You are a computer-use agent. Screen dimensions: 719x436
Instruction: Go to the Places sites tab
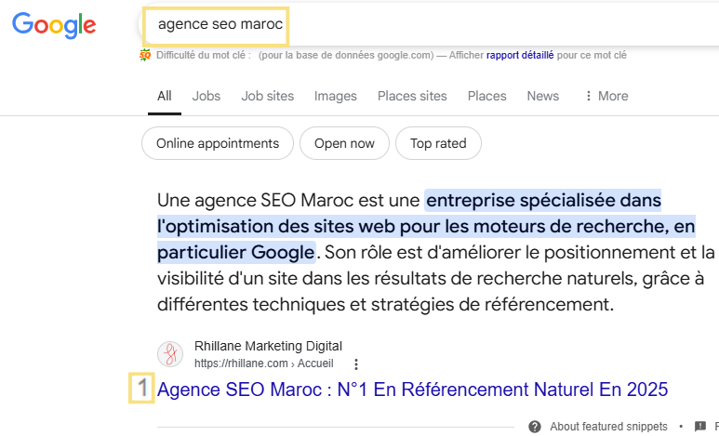(x=412, y=96)
